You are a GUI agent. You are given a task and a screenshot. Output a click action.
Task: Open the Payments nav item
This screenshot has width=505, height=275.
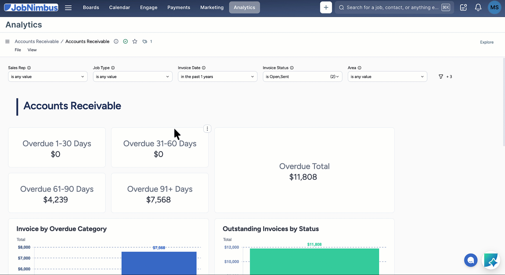pos(179,7)
